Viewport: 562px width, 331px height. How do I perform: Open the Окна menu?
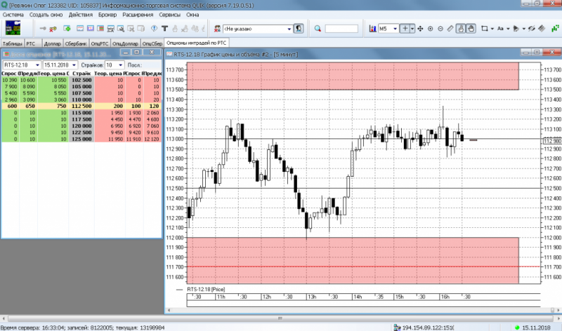pyautogui.click(x=192, y=15)
